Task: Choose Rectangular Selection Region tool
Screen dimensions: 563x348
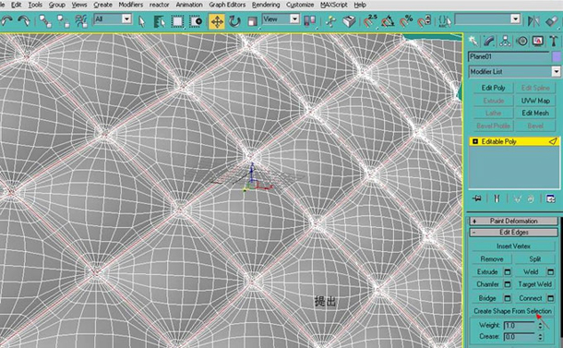Action: [177, 21]
